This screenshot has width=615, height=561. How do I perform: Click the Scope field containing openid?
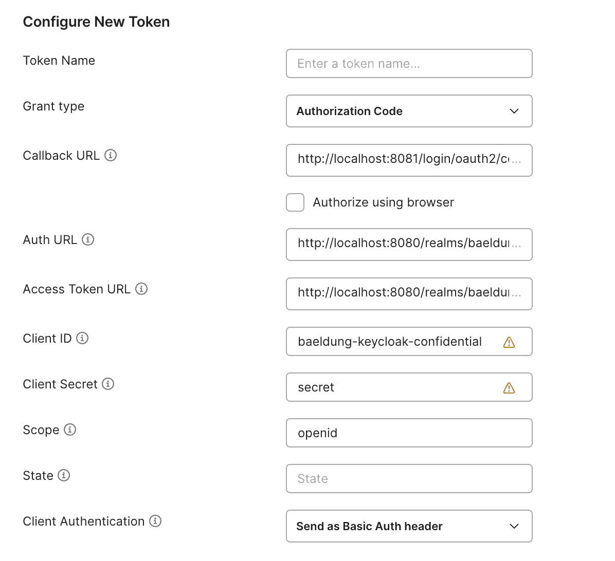pyautogui.click(x=409, y=433)
